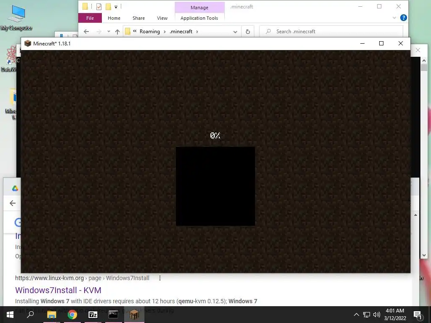Open My Computer desktop icon
431x323 pixels.
click(16, 18)
